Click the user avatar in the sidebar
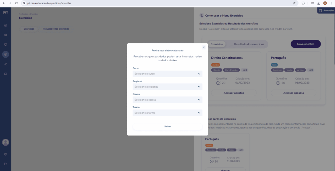This screenshot has width=335, height=171. tap(6, 142)
